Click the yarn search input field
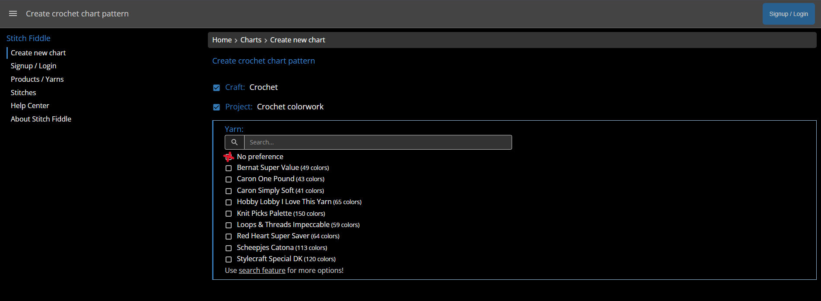The width and height of the screenshot is (821, 301). pyautogui.click(x=378, y=142)
